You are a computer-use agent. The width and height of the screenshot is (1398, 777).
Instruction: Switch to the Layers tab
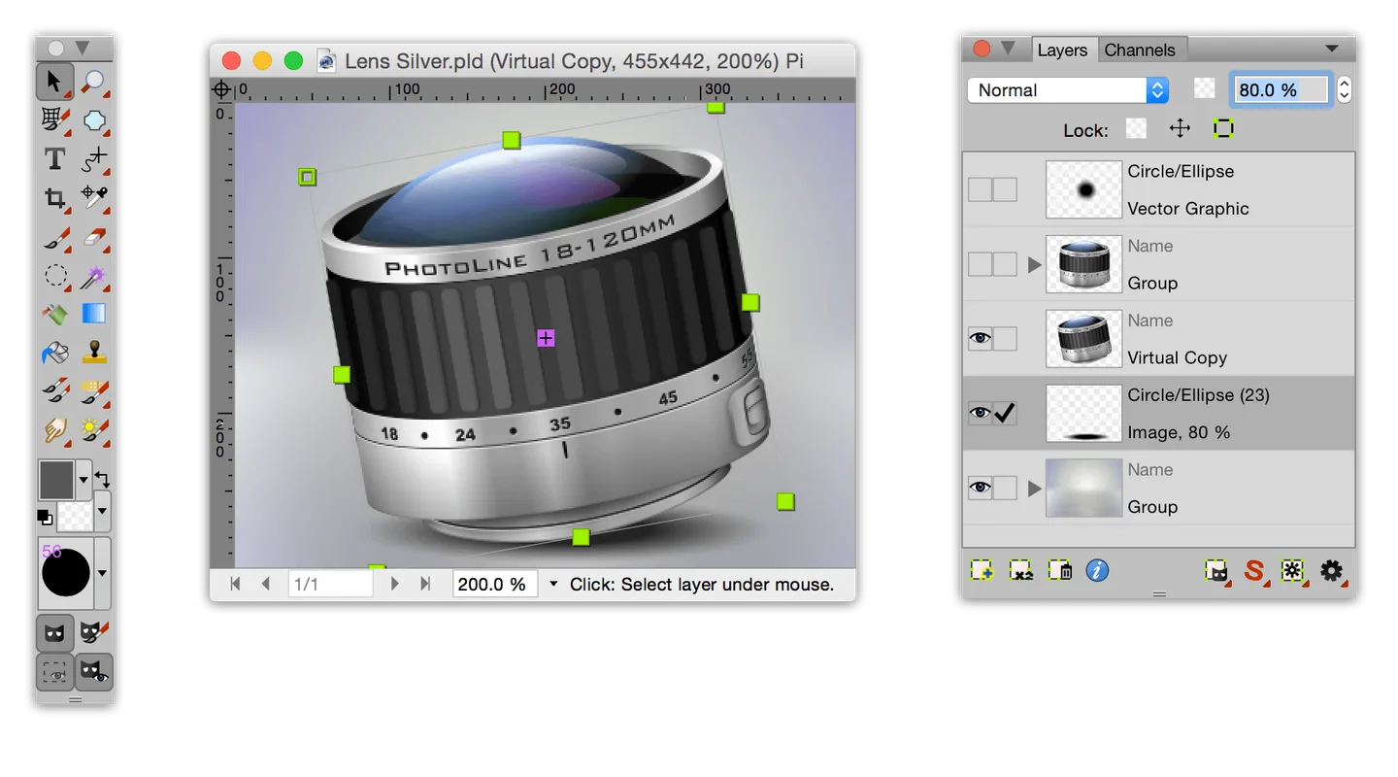tap(1062, 51)
